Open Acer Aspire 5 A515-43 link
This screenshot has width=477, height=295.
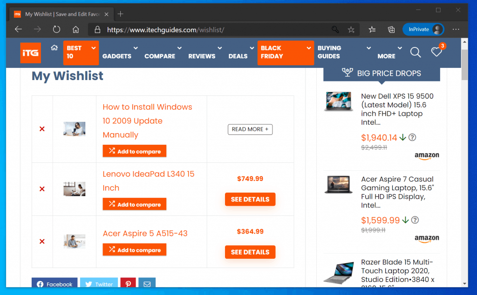click(145, 233)
